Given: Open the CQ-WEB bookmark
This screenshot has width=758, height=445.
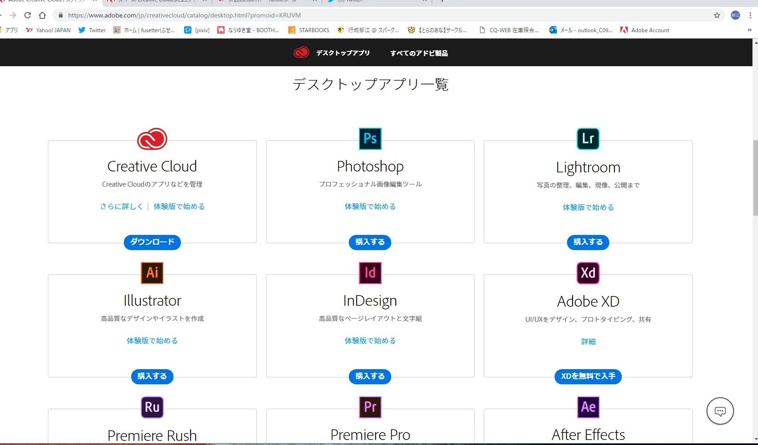Looking at the screenshot, I should coord(509,30).
